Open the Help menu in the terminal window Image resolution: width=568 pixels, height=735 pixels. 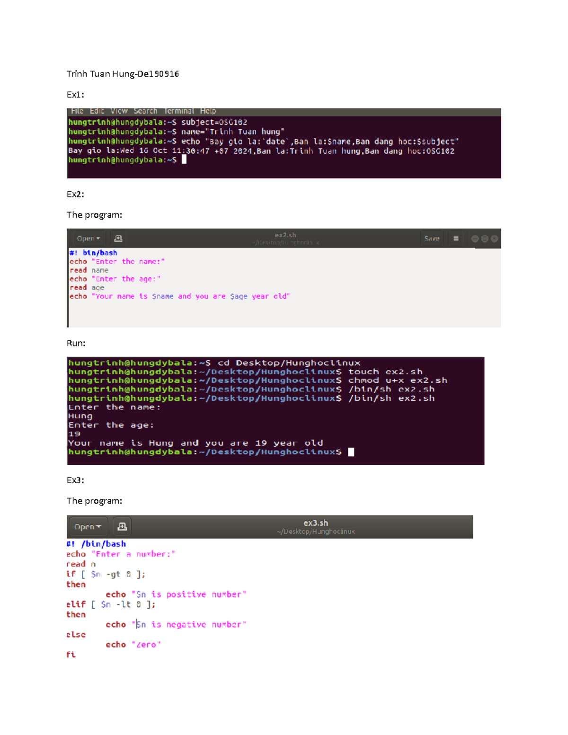click(x=208, y=111)
